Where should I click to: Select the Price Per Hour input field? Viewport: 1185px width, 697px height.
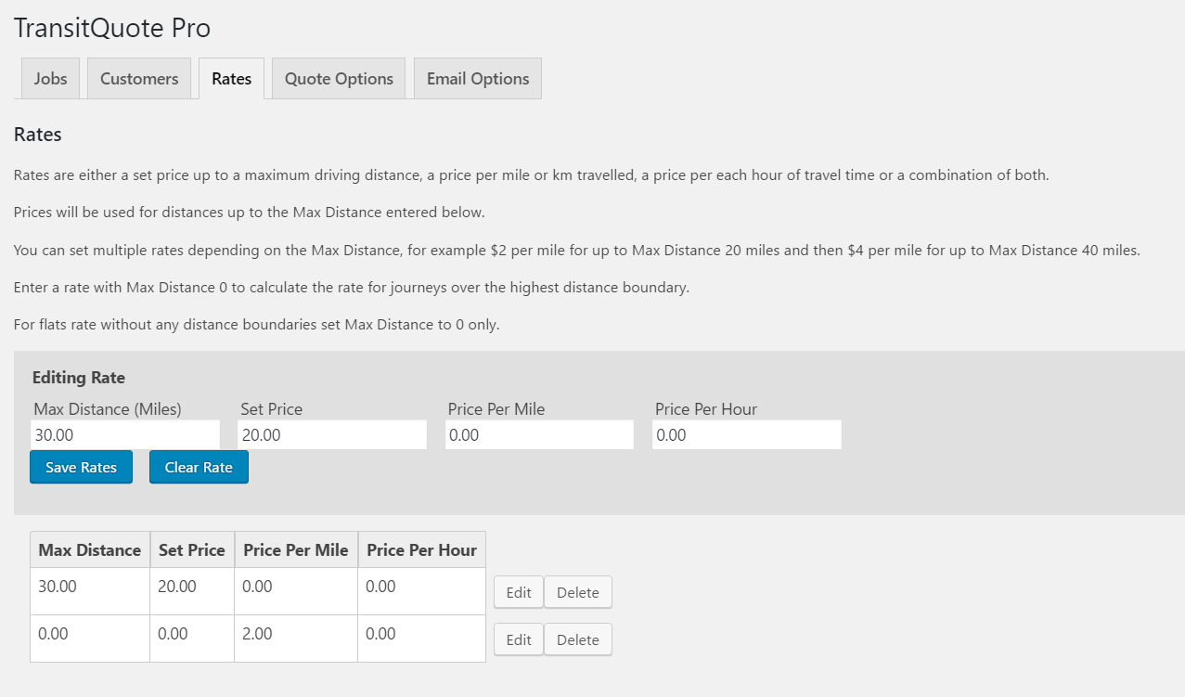tap(746, 434)
